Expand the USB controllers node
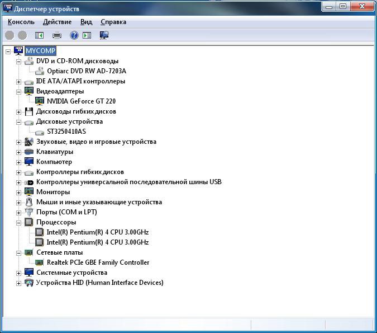 click(18, 182)
